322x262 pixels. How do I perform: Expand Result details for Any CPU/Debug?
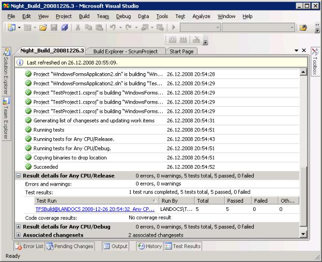19,226
